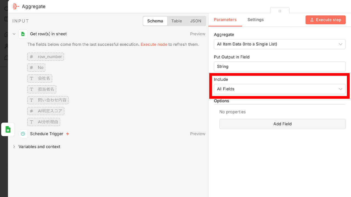Viewport: 351px width, 197px height.
Task: Click the Add Field button
Action: coord(282,124)
